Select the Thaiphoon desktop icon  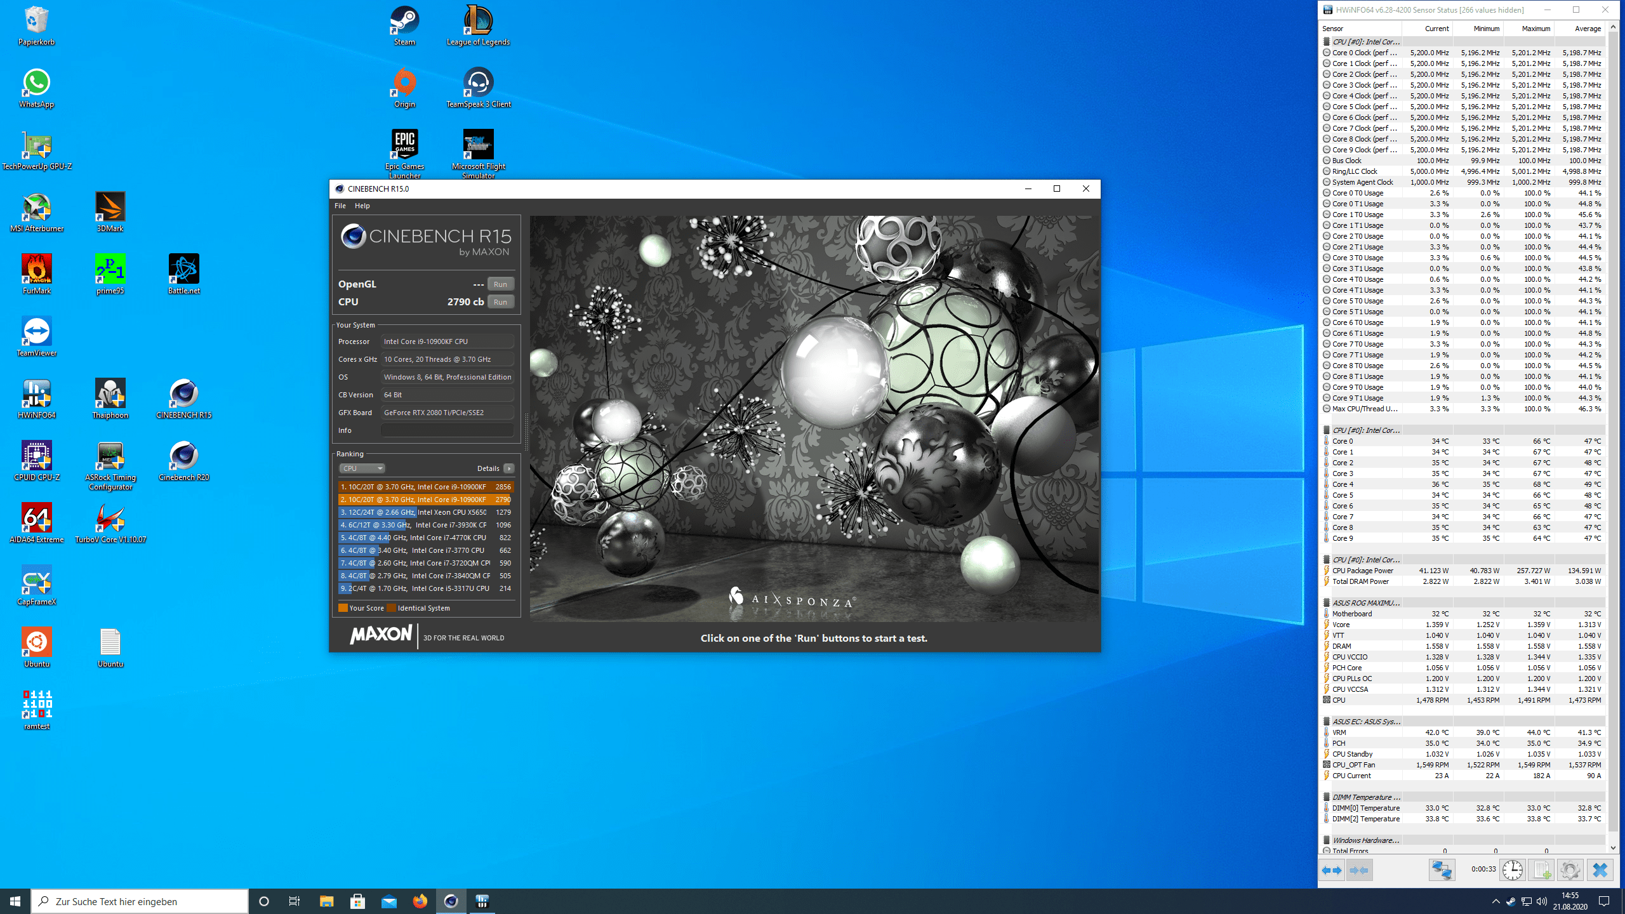[x=110, y=399]
